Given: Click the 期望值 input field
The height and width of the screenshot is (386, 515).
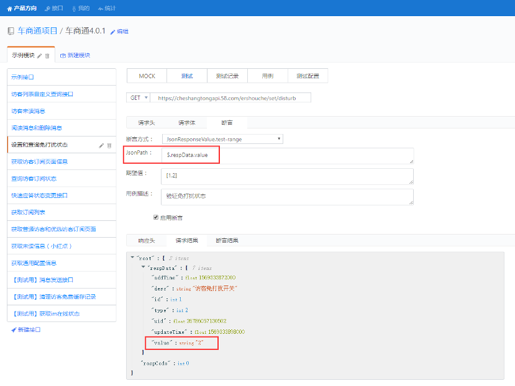Looking at the screenshot, I should [288, 176].
